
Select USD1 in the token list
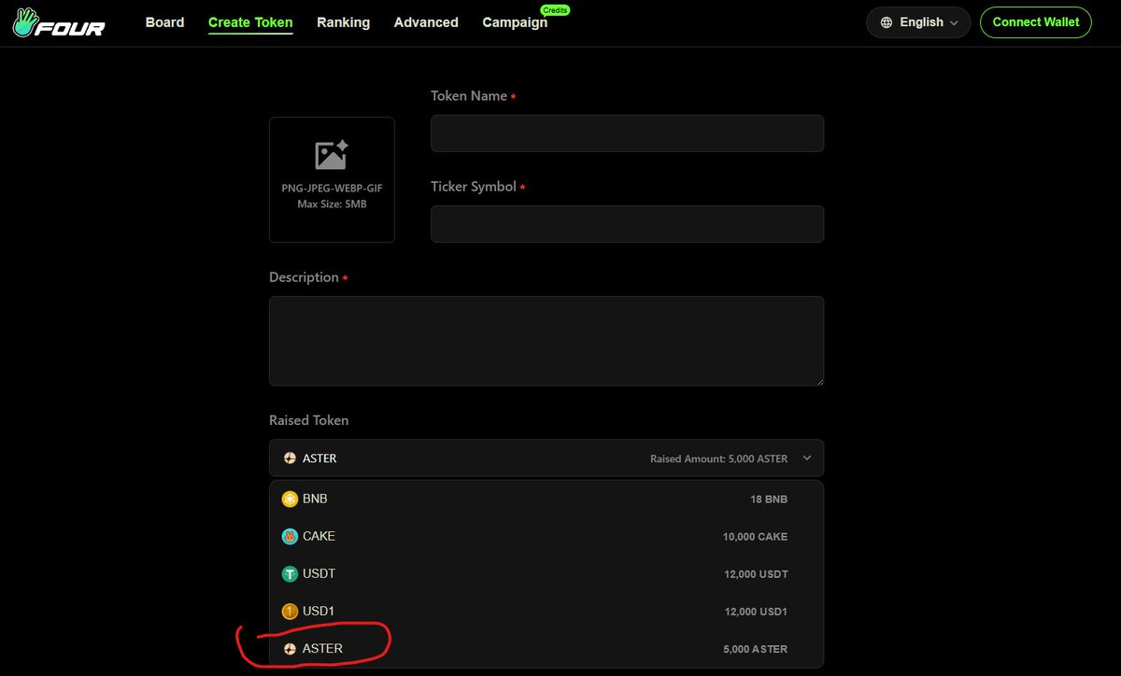coord(546,612)
